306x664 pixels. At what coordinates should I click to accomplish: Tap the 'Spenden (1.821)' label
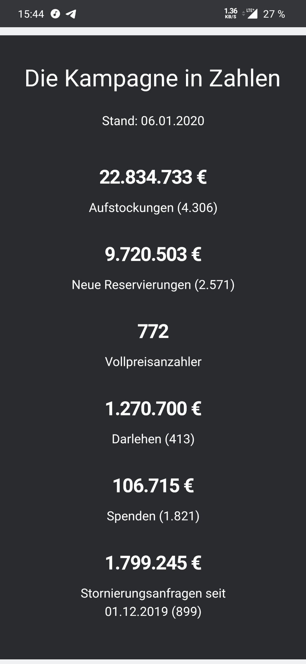point(153,516)
